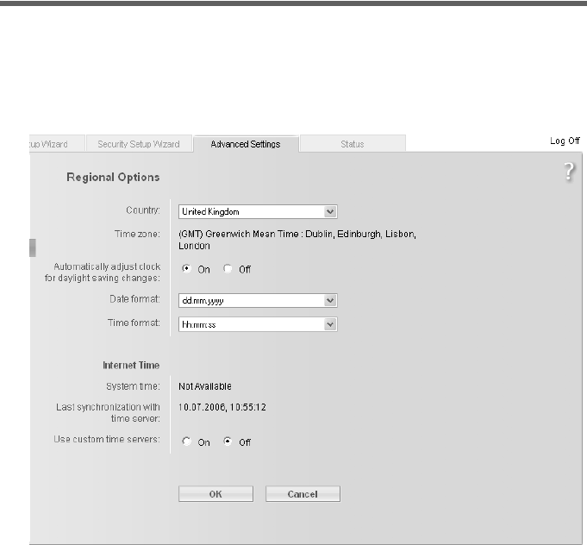Click the Greenwich Mean Time zone text
Viewport: 587px width, 545px height.
[297, 240]
